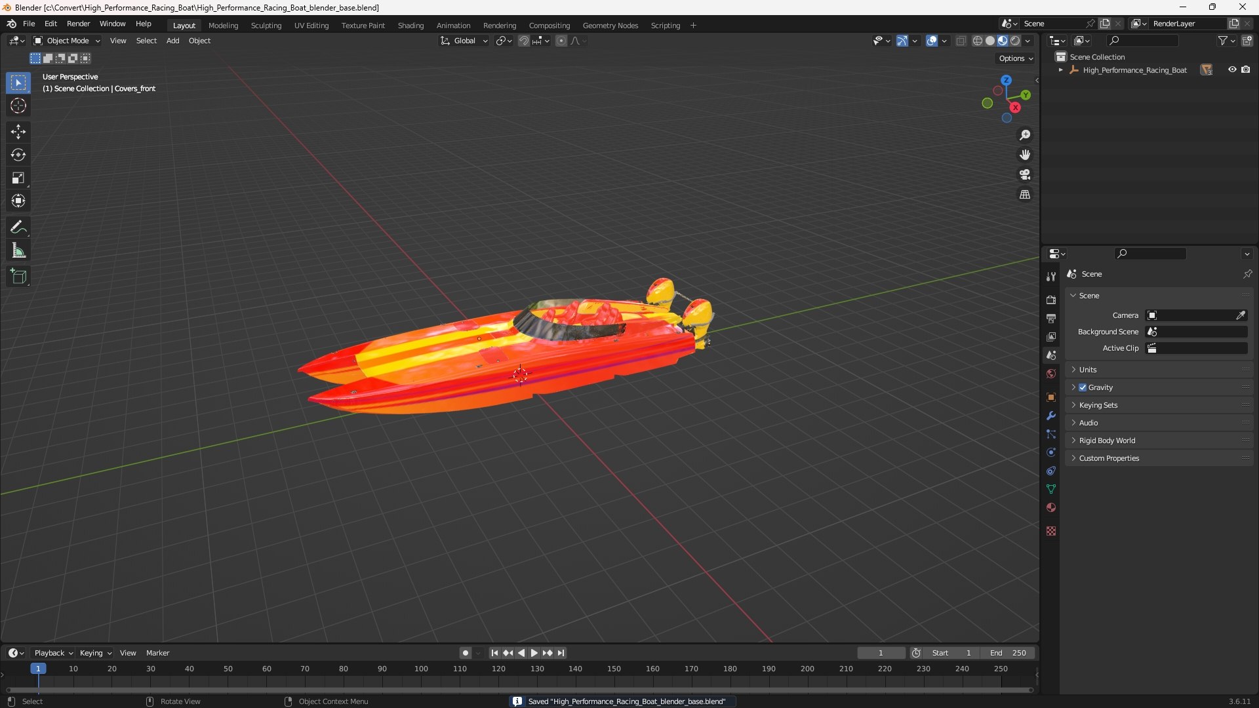Open the Global orientation dropdown
1259x708 pixels.
click(464, 41)
